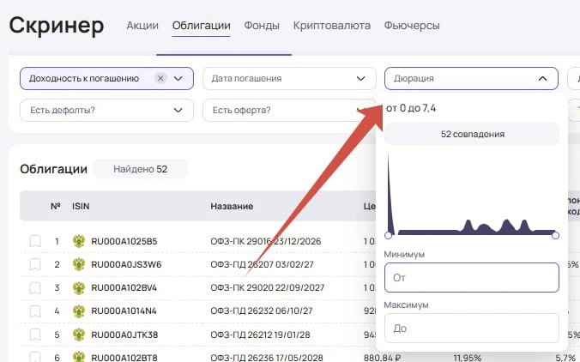Click the emblem icon beside RU000A0JS3W6

click(79, 264)
